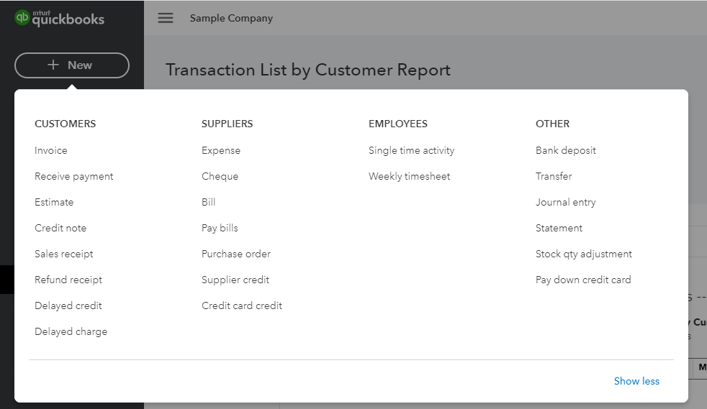Image resolution: width=707 pixels, height=409 pixels.
Task: Select Expense under Suppliers
Action: coord(221,150)
